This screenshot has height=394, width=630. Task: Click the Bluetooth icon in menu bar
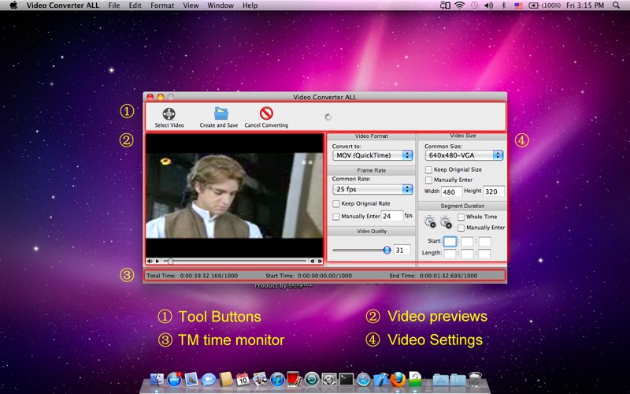(x=503, y=6)
